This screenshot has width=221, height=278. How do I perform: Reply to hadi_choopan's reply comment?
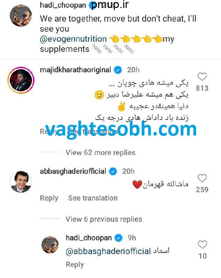[x=75, y=264]
